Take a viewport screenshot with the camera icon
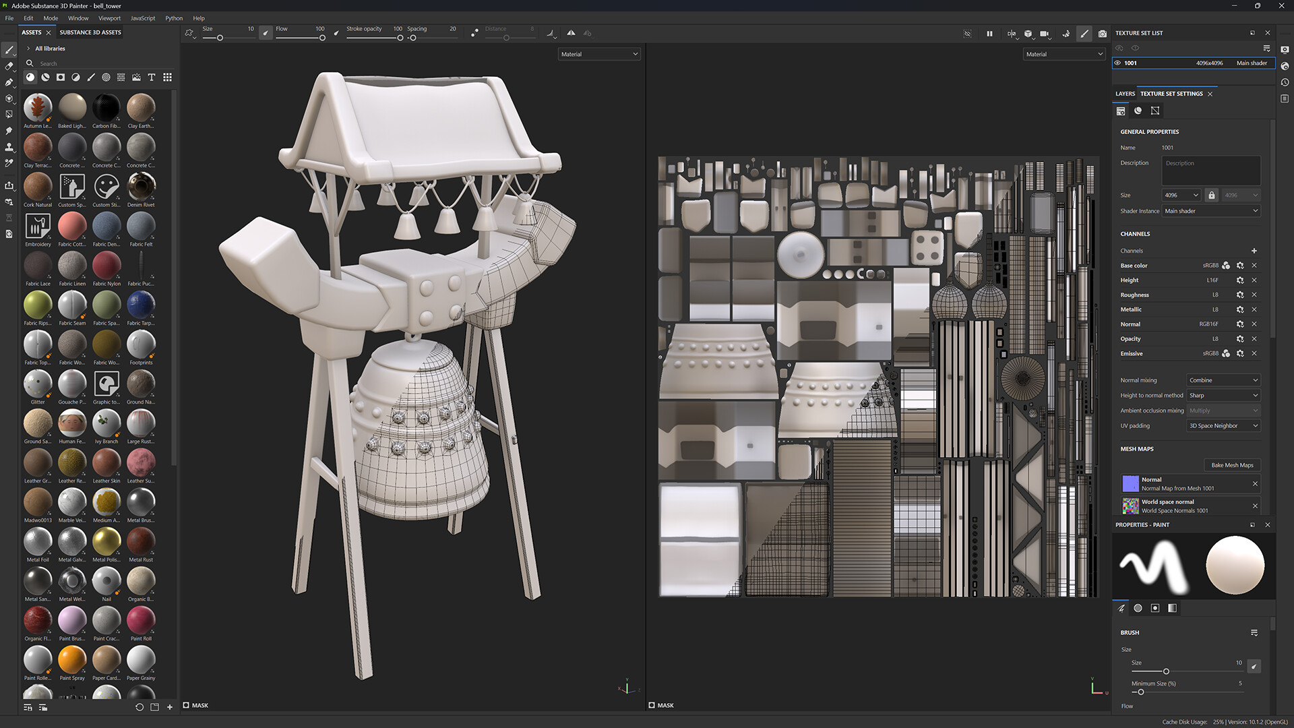This screenshot has height=728, width=1294. click(1103, 34)
